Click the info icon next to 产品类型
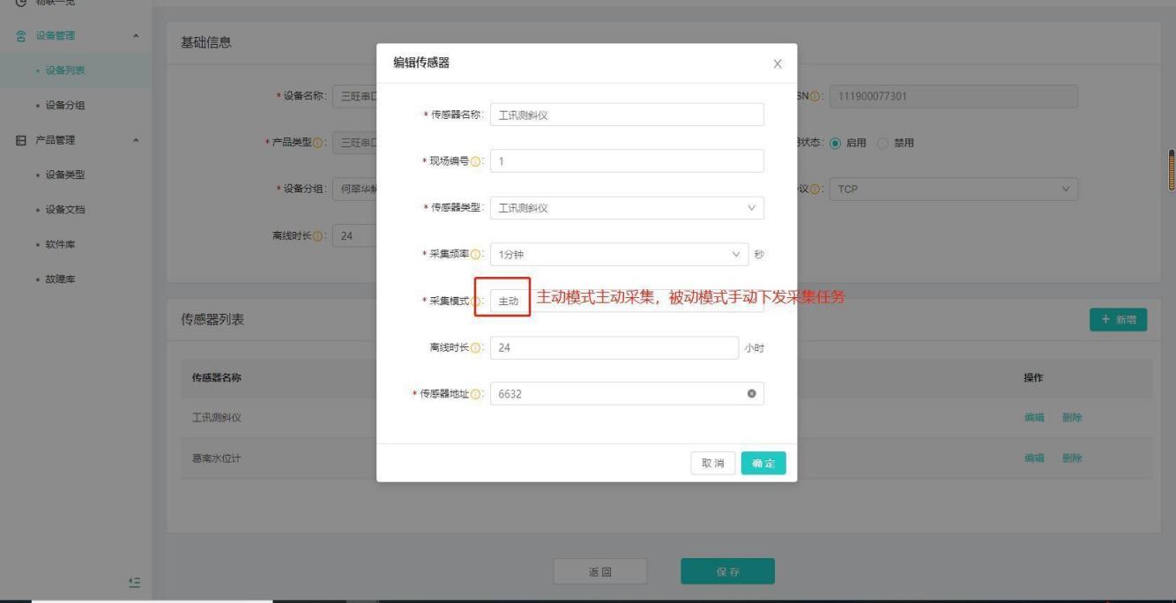This screenshot has width=1176, height=603. pyautogui.click(x=318, y=145)
